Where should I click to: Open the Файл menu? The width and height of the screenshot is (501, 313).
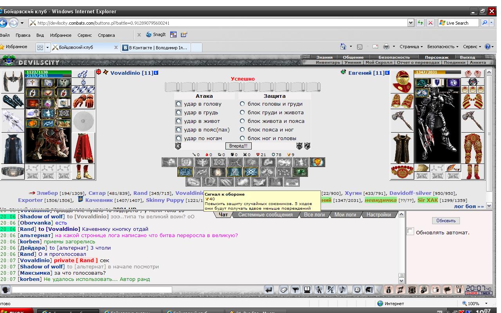[5, 35]
